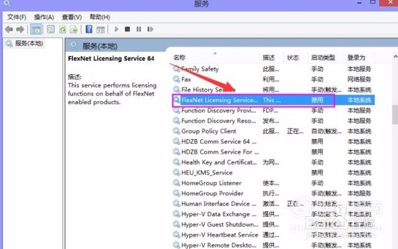Select the File History Service row
The image size is (398, 249).
272,90
